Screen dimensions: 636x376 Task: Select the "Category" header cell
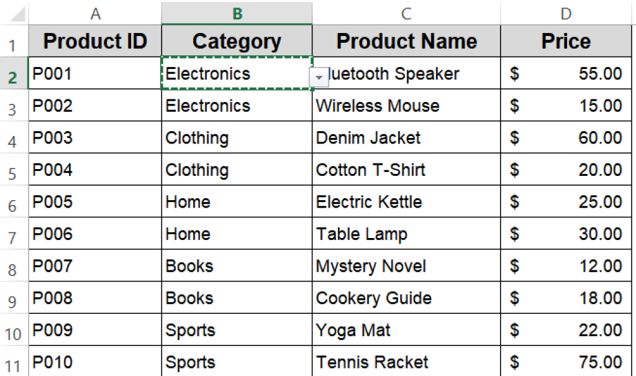tap(237, 42)
